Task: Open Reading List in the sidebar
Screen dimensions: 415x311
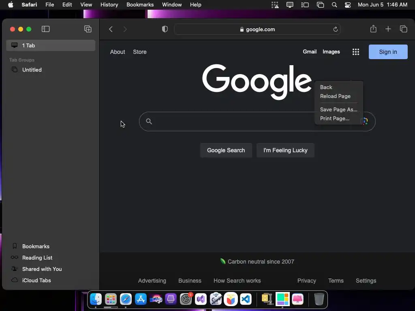Action: pos(51,258)
